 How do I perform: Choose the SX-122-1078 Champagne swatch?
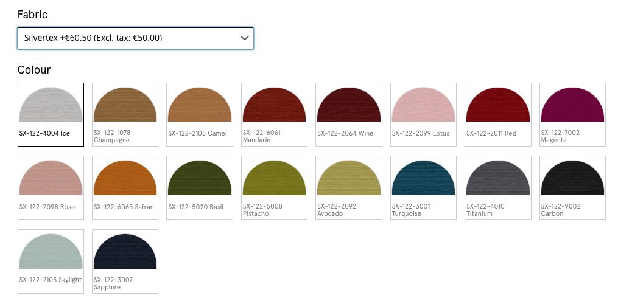tap(125, 115)
